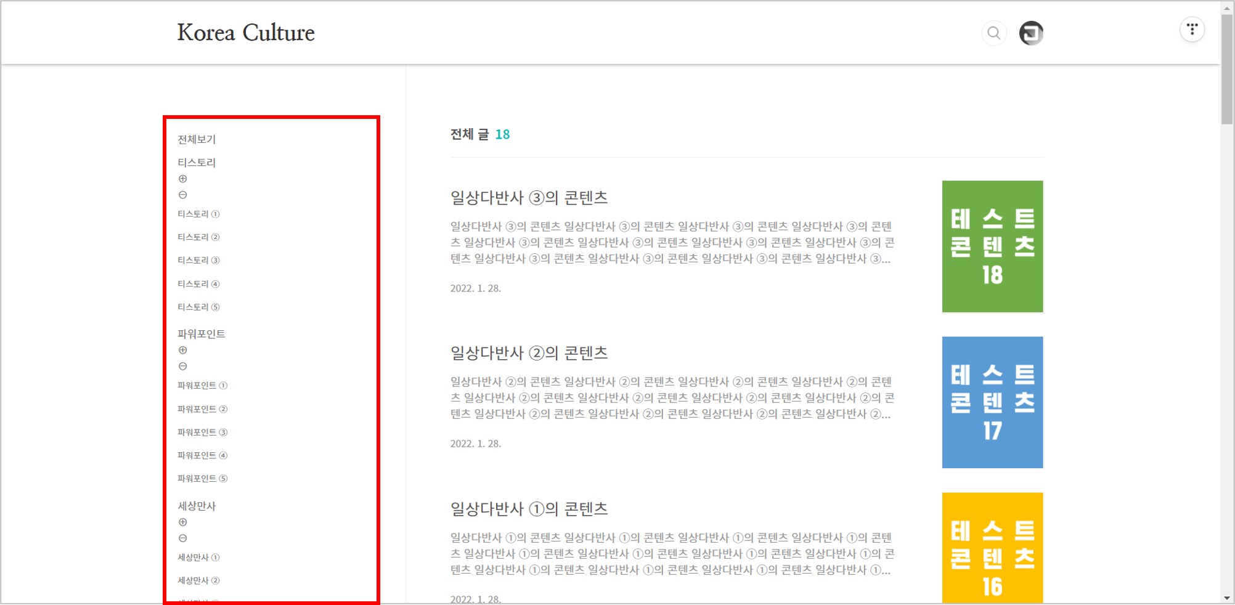Click the excerpt text of 일상다반사 ③ post
This screenshot has width=1235, height=605.
point(672,243)
